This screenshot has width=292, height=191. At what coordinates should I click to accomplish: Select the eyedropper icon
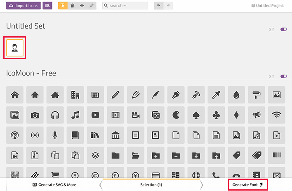click(216, 95)
